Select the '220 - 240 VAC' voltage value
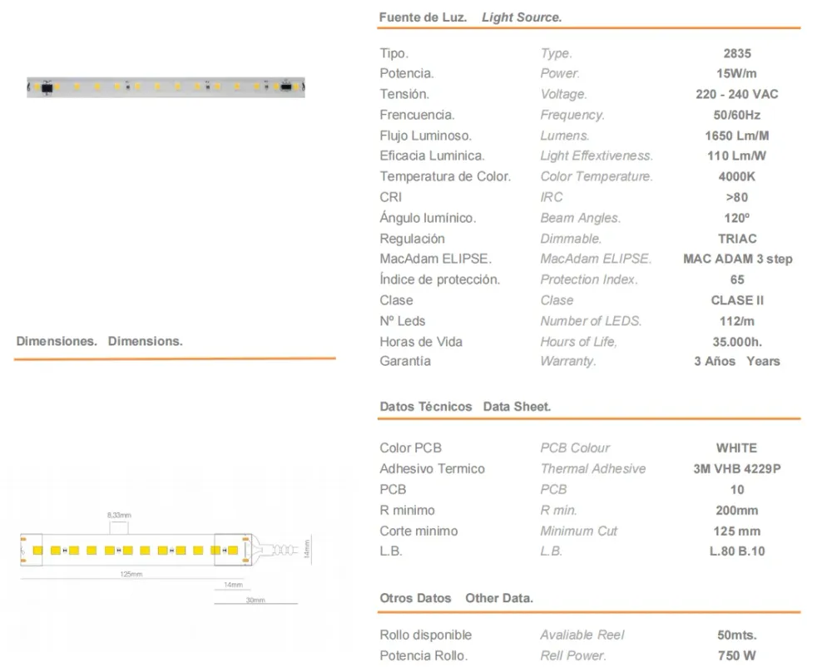Viewport: 832px width, 667px height. click(x=736, y=94)
